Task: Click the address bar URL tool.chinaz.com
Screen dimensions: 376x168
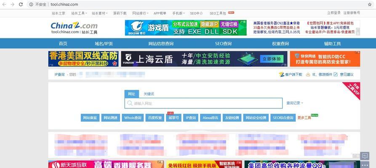Action: pyautogui.click(x=64, y=4)
